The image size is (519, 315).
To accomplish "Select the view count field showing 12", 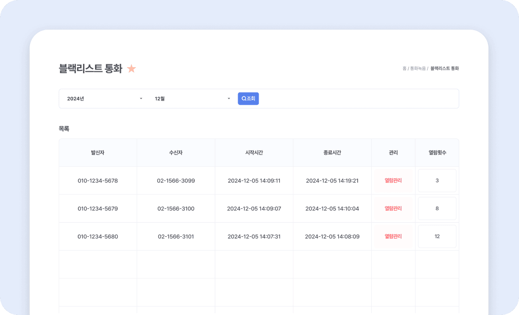I will [x=437, y=236].
